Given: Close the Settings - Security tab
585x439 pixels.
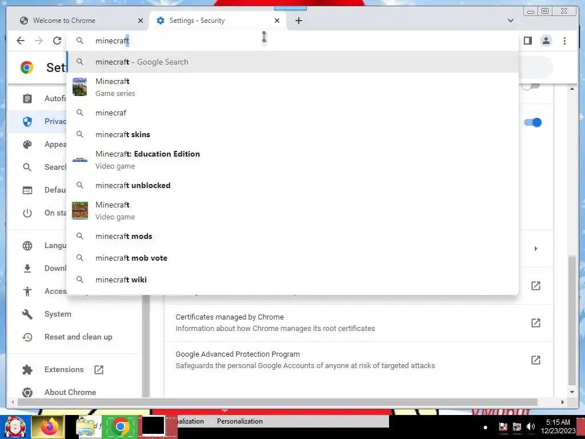Looking at the screenshot, I should point(277,21).
